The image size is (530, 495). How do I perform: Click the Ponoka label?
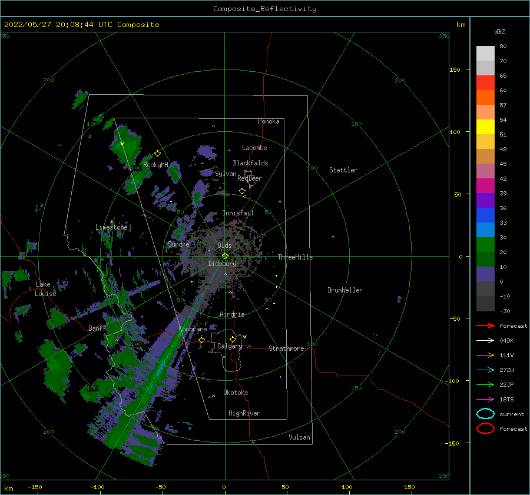pos(269,121)
